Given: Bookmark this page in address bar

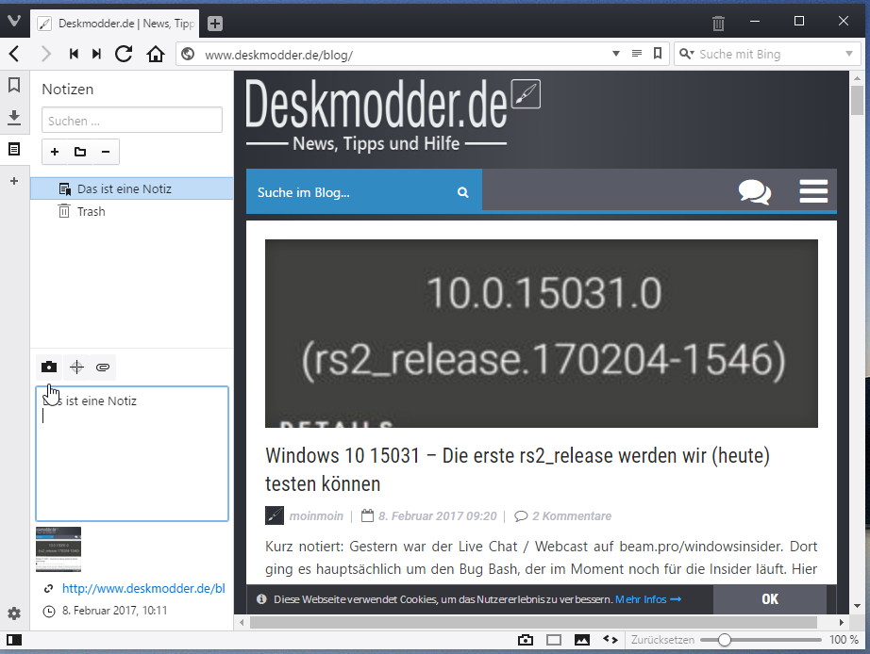Looking at the screenshot, I should (658, 54).
